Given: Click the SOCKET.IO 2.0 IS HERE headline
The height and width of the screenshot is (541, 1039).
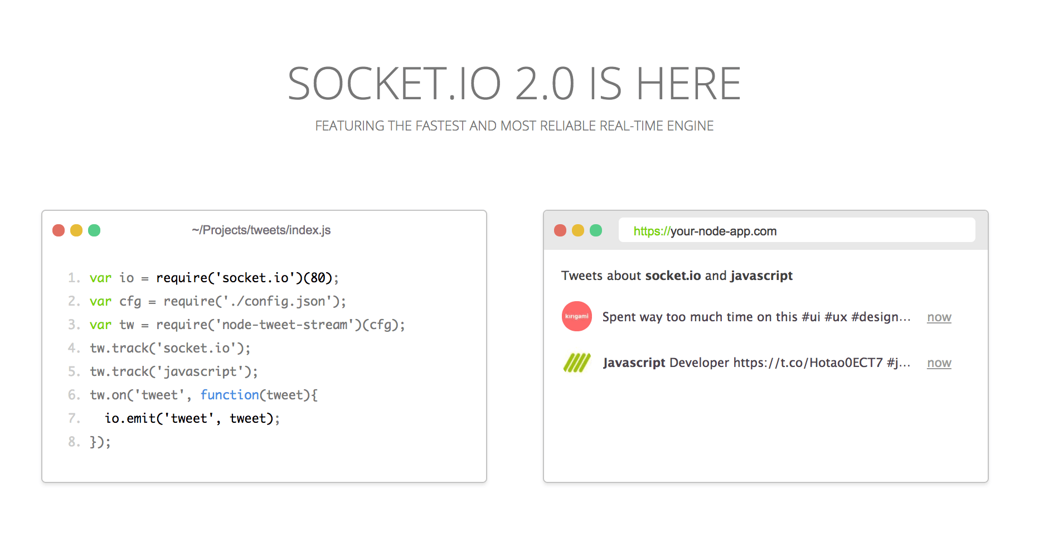Looking at the screenshot, I should pos(514,81).
